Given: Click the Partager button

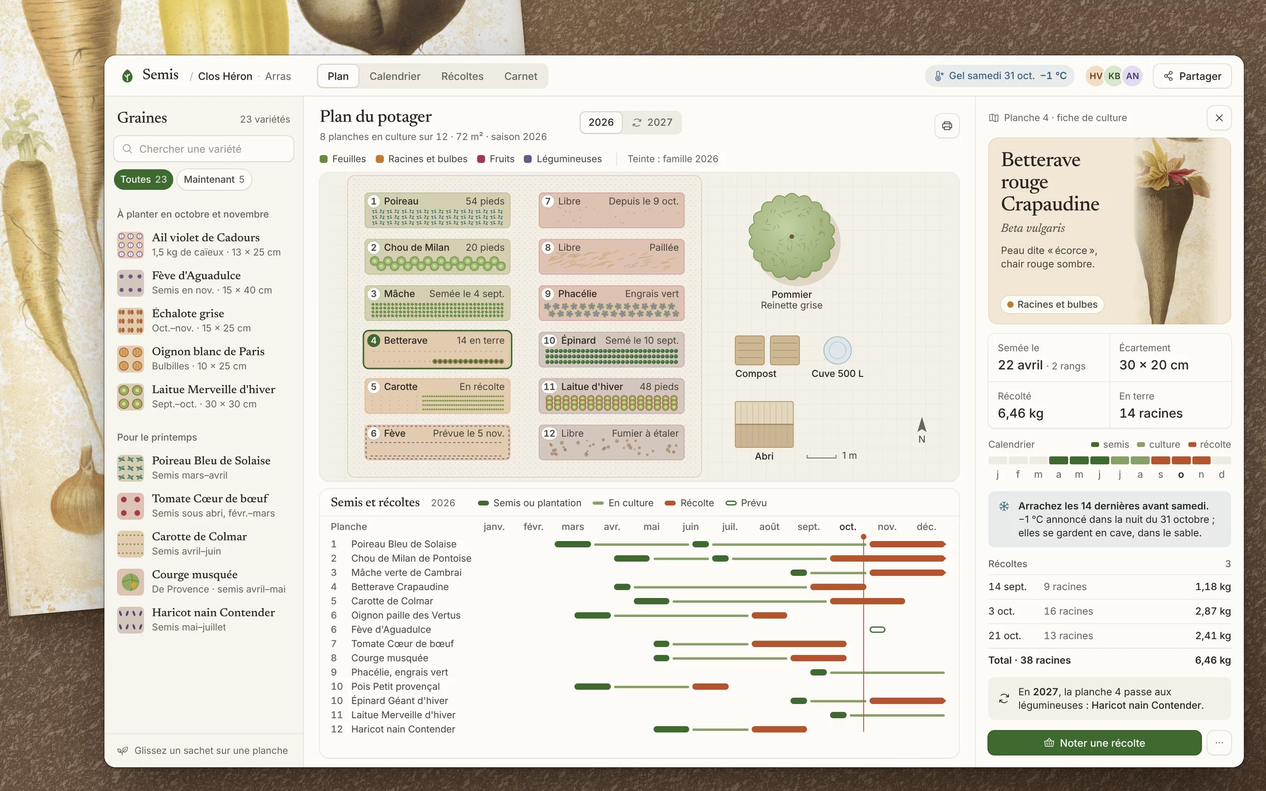Looking at the screenshot, I should pos(1192,76).
